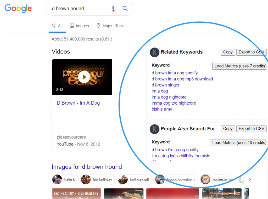Switch to the Images tab
Image resolution: width=268 pixels, height=199 pixels.
tap(79, 26)
